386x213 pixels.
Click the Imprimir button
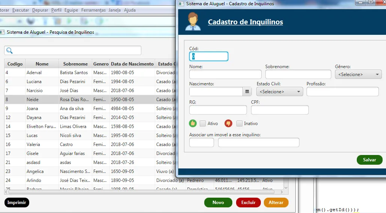pos(17,203)
